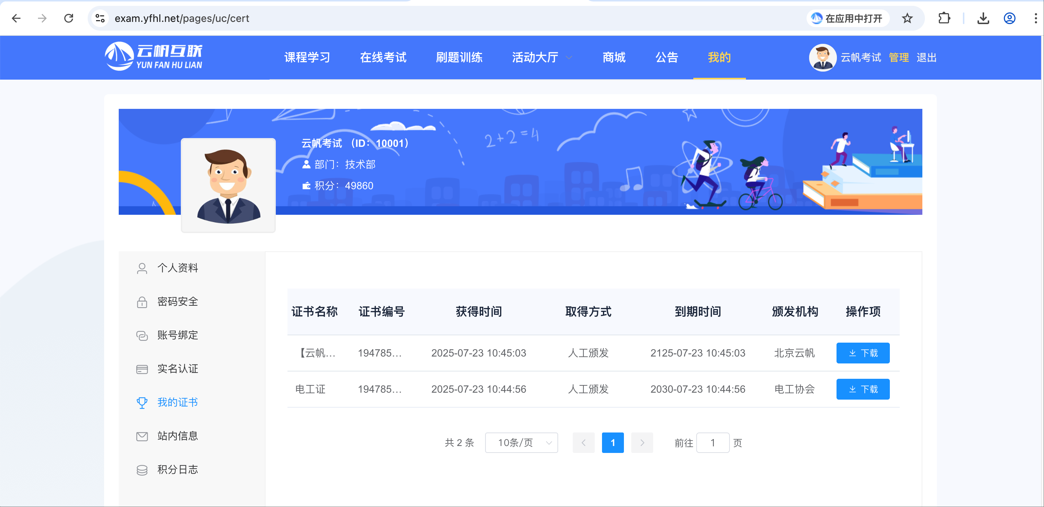Click the 站内信息 envelope icon
The width and height of the screenshot is (1044, 507).
[x=142, y=436]
